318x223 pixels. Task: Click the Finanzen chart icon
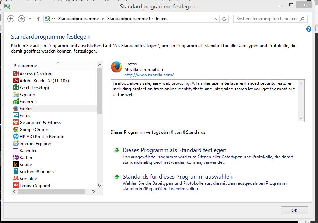[x=16, y=102]
